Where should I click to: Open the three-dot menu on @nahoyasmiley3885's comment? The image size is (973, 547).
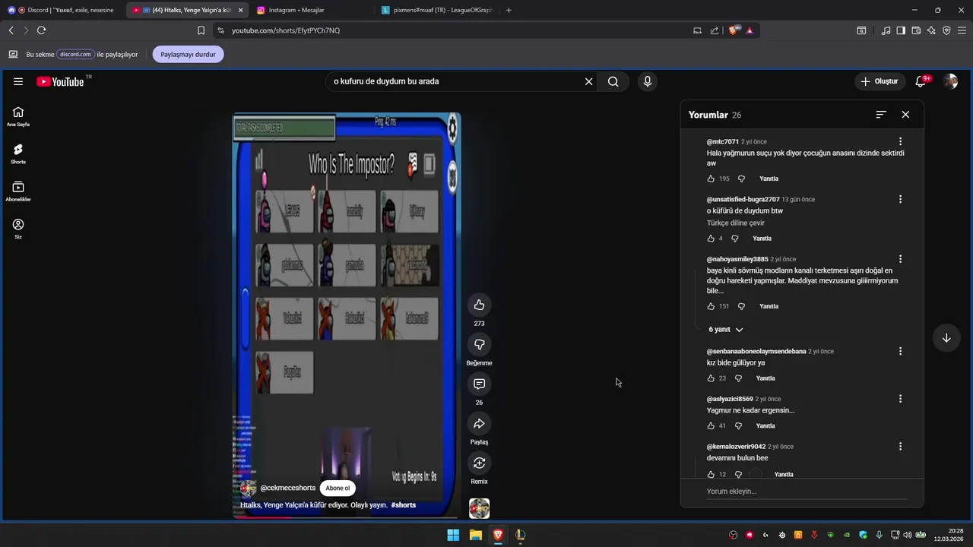tap(900, 259)
